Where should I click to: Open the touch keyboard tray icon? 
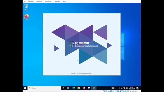(113, 88)
